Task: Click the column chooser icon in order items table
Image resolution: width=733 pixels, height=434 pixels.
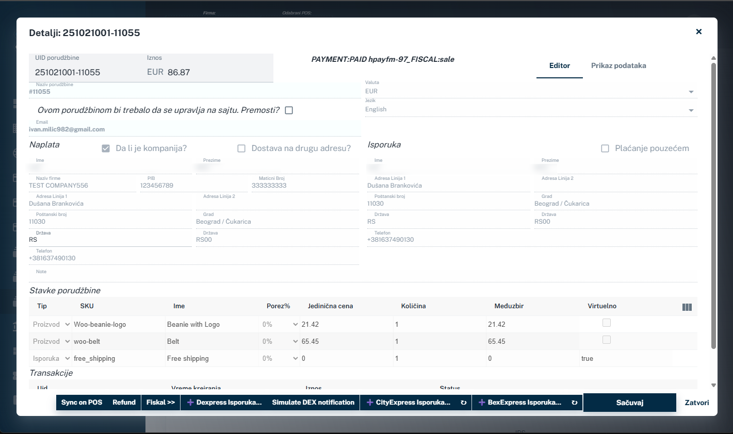Action: coord(687,307)
